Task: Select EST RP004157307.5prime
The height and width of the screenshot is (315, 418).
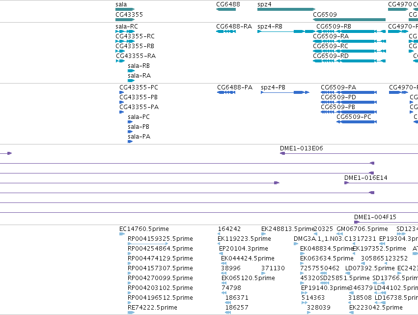Action: pyautogui.click(x=160, y=268)
